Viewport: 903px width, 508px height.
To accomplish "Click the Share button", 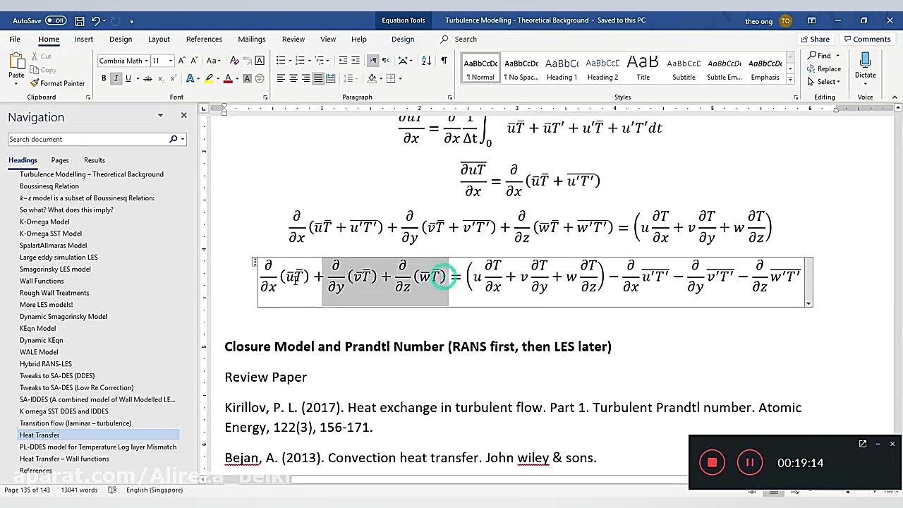I will [x=814, y=40].
